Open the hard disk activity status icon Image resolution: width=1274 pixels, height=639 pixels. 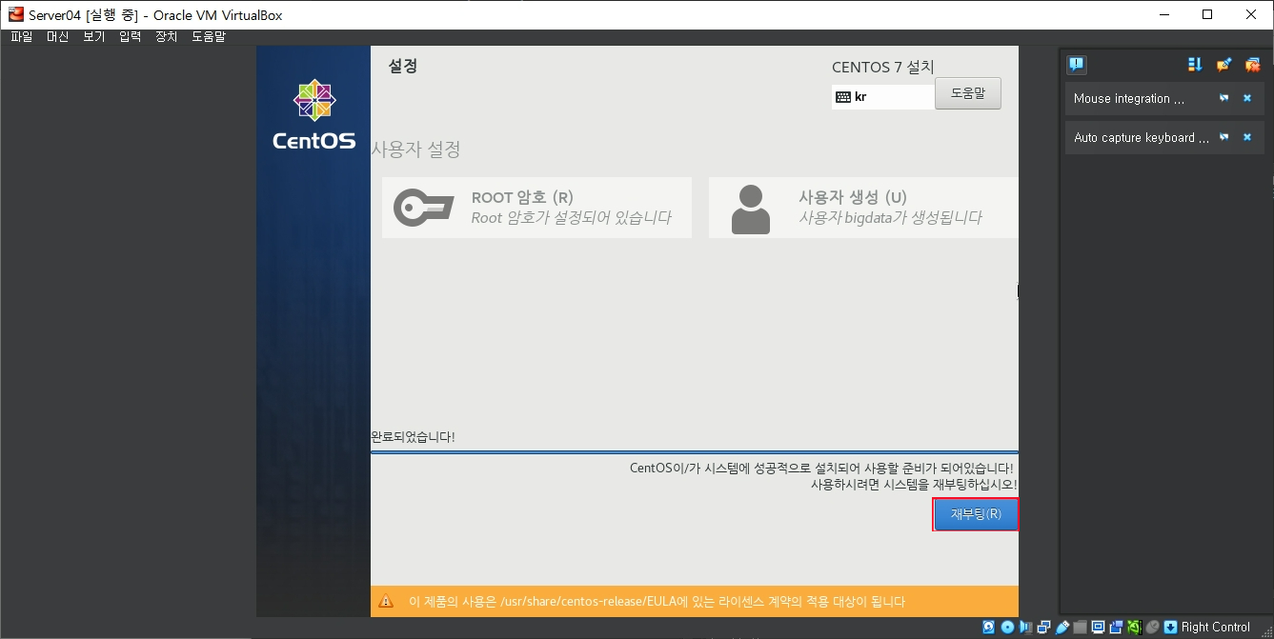click(988, 627)
